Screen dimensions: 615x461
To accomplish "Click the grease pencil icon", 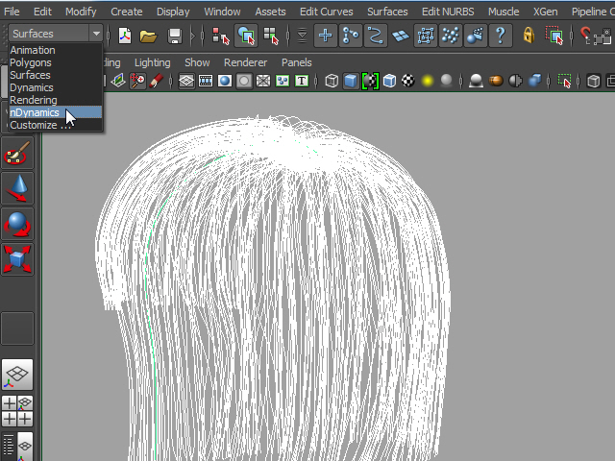I will (x=156, y=81).
